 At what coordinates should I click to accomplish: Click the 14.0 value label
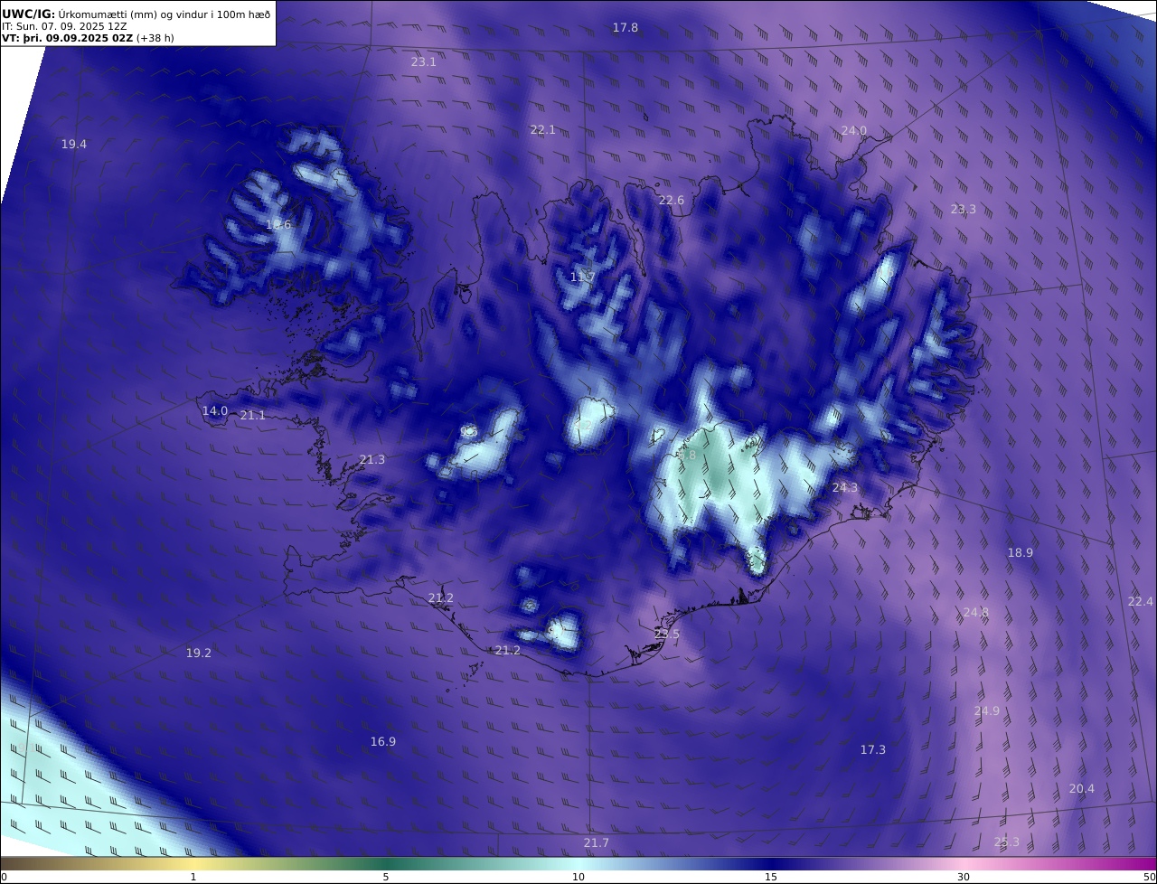click(215, 411)
